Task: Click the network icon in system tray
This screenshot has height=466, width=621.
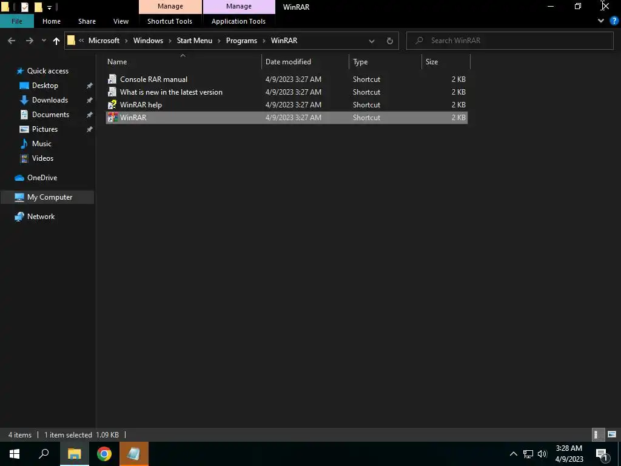Action: tap(528, 454)
